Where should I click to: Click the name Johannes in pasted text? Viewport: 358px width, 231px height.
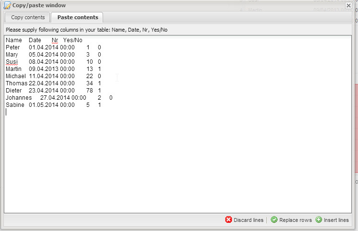[x=19, y=98]
